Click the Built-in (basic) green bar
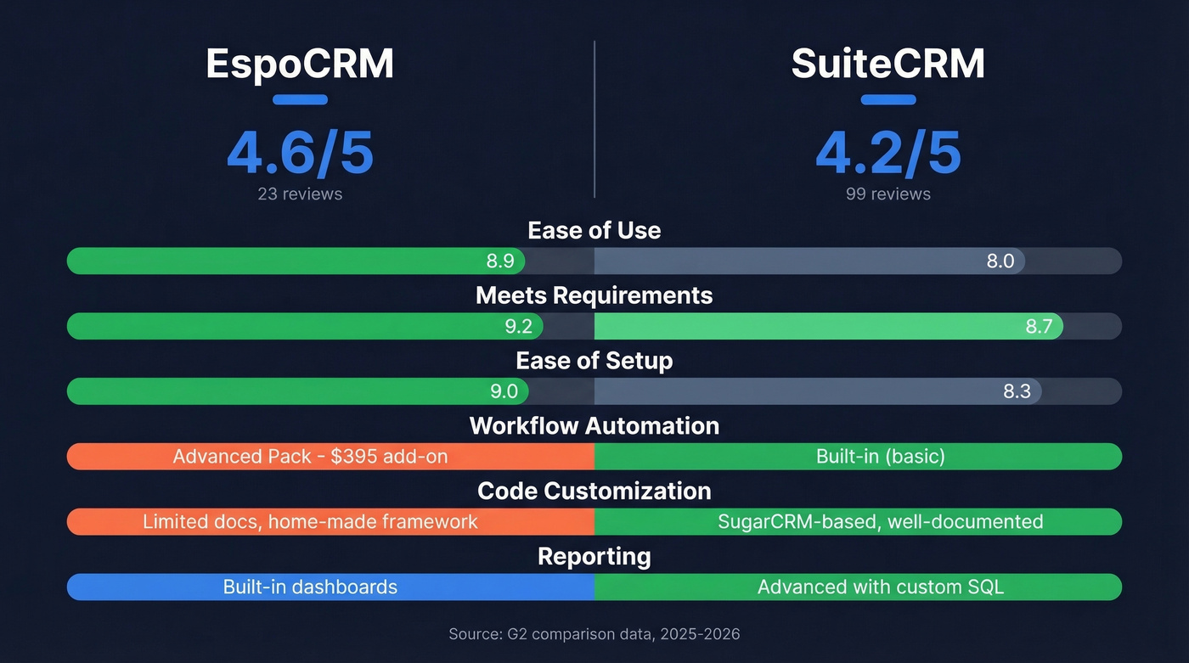This screenshot has width=1189, height=663. 858,456
